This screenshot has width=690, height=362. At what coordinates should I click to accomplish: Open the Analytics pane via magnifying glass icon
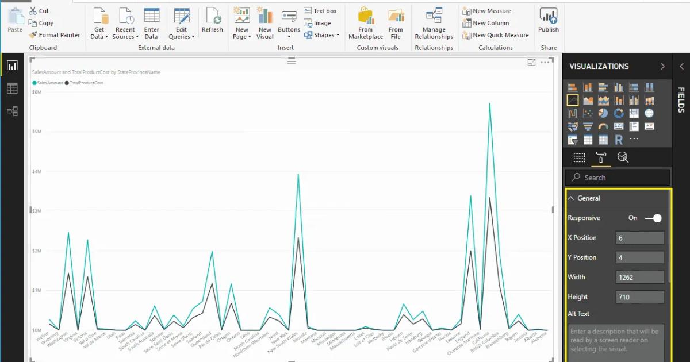tap(622, 157)
